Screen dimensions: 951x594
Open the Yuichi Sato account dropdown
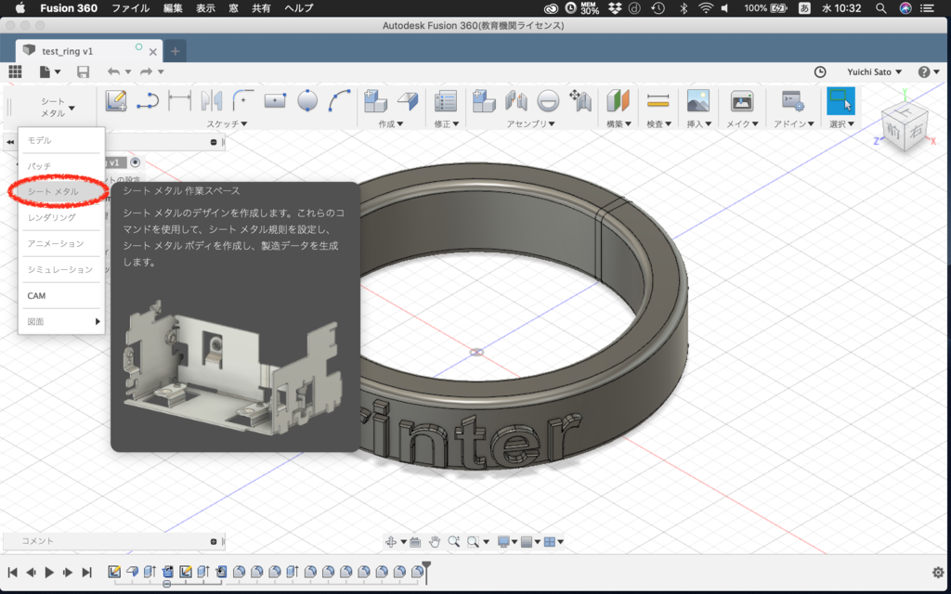click(874, 71)
